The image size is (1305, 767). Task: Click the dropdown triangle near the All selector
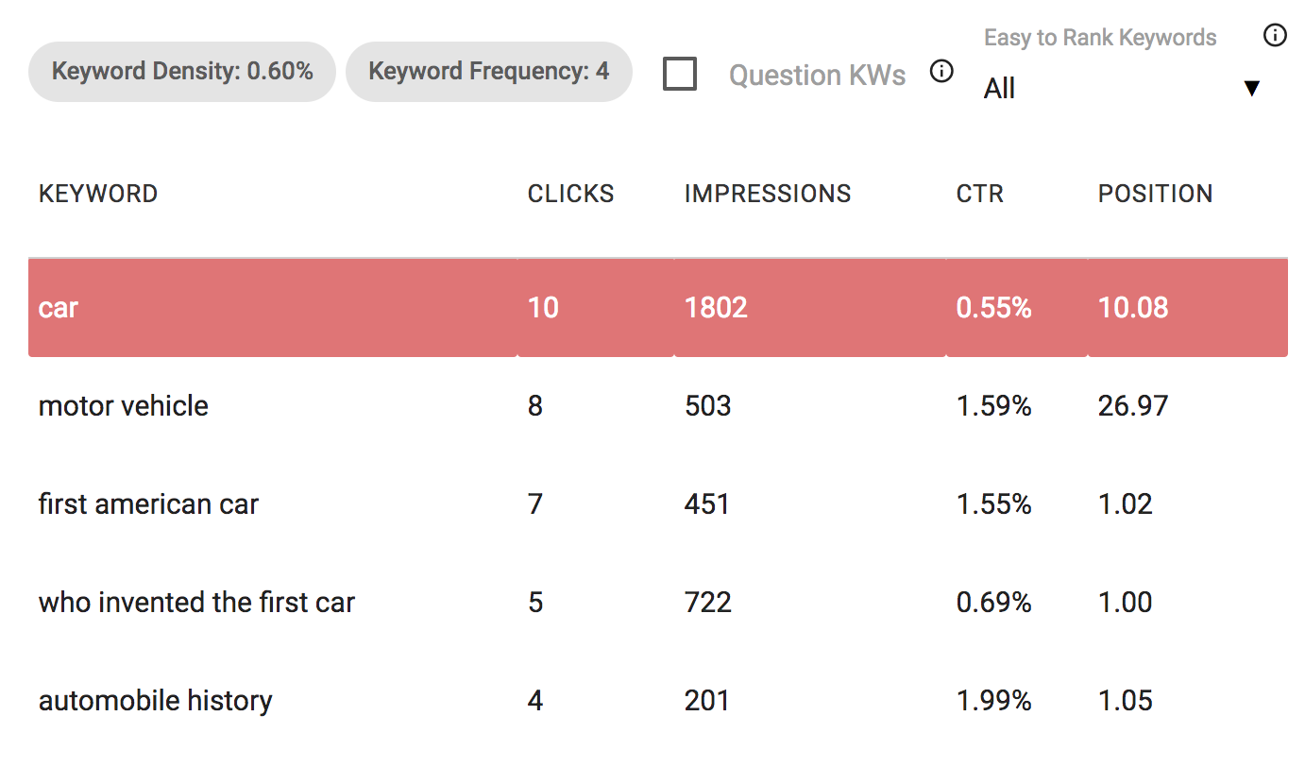[x=1253, y=88]
